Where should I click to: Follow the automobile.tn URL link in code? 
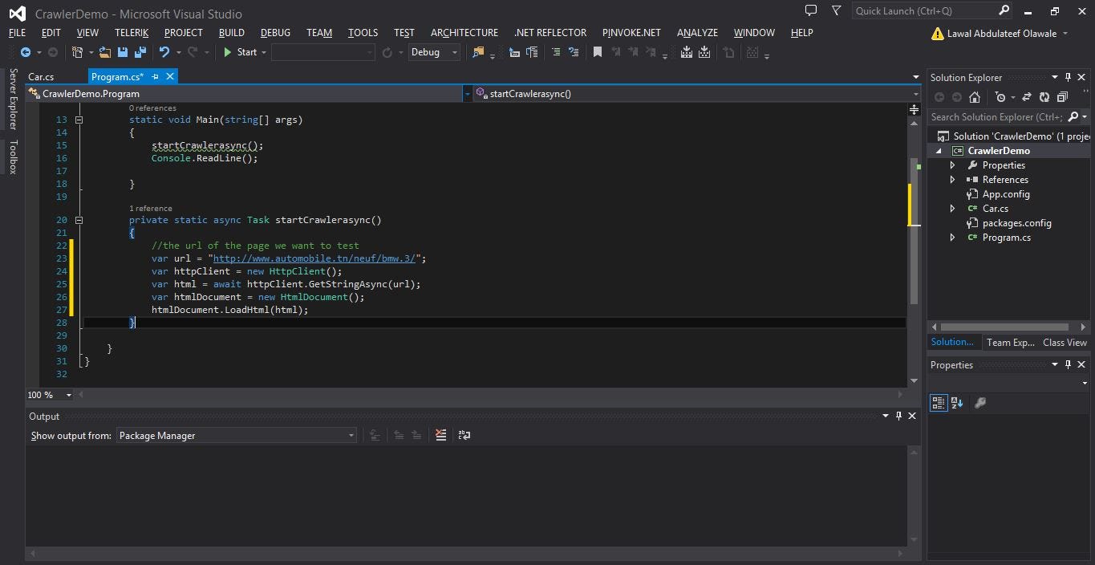(x=314, y=258)
